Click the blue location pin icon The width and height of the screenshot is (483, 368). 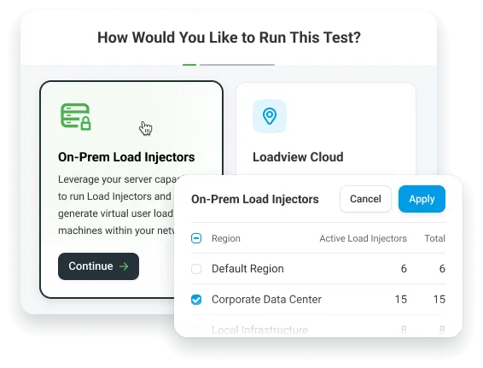(270, 116)
